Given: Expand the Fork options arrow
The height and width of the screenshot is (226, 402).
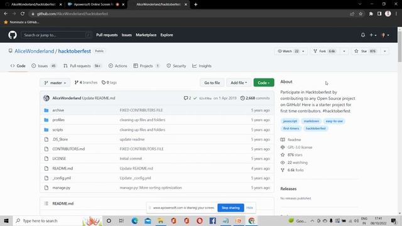Looking at the screenshot, I should [x=344, y=51].
